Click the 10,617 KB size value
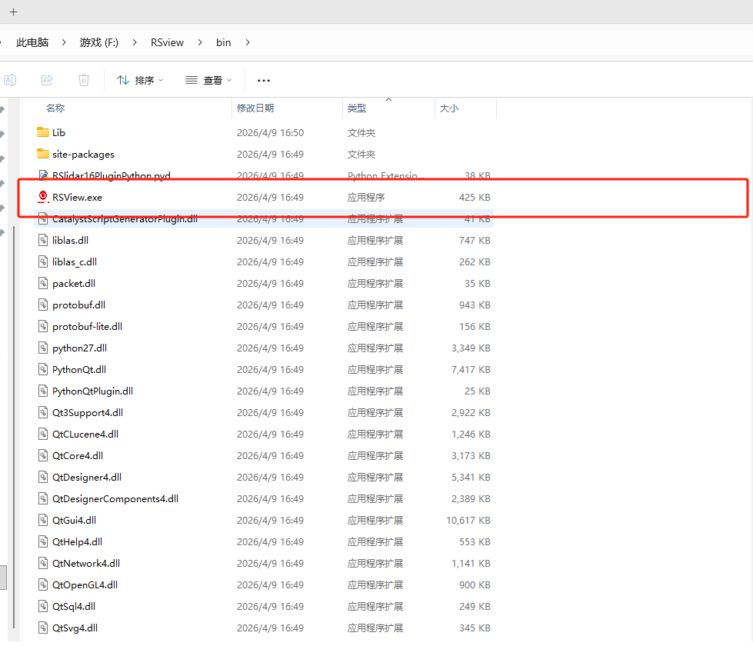The height and width of the screenshot is (656, 753). coord(468,520)
